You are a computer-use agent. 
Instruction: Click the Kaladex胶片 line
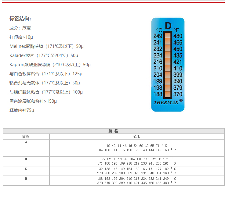(44, 55)
